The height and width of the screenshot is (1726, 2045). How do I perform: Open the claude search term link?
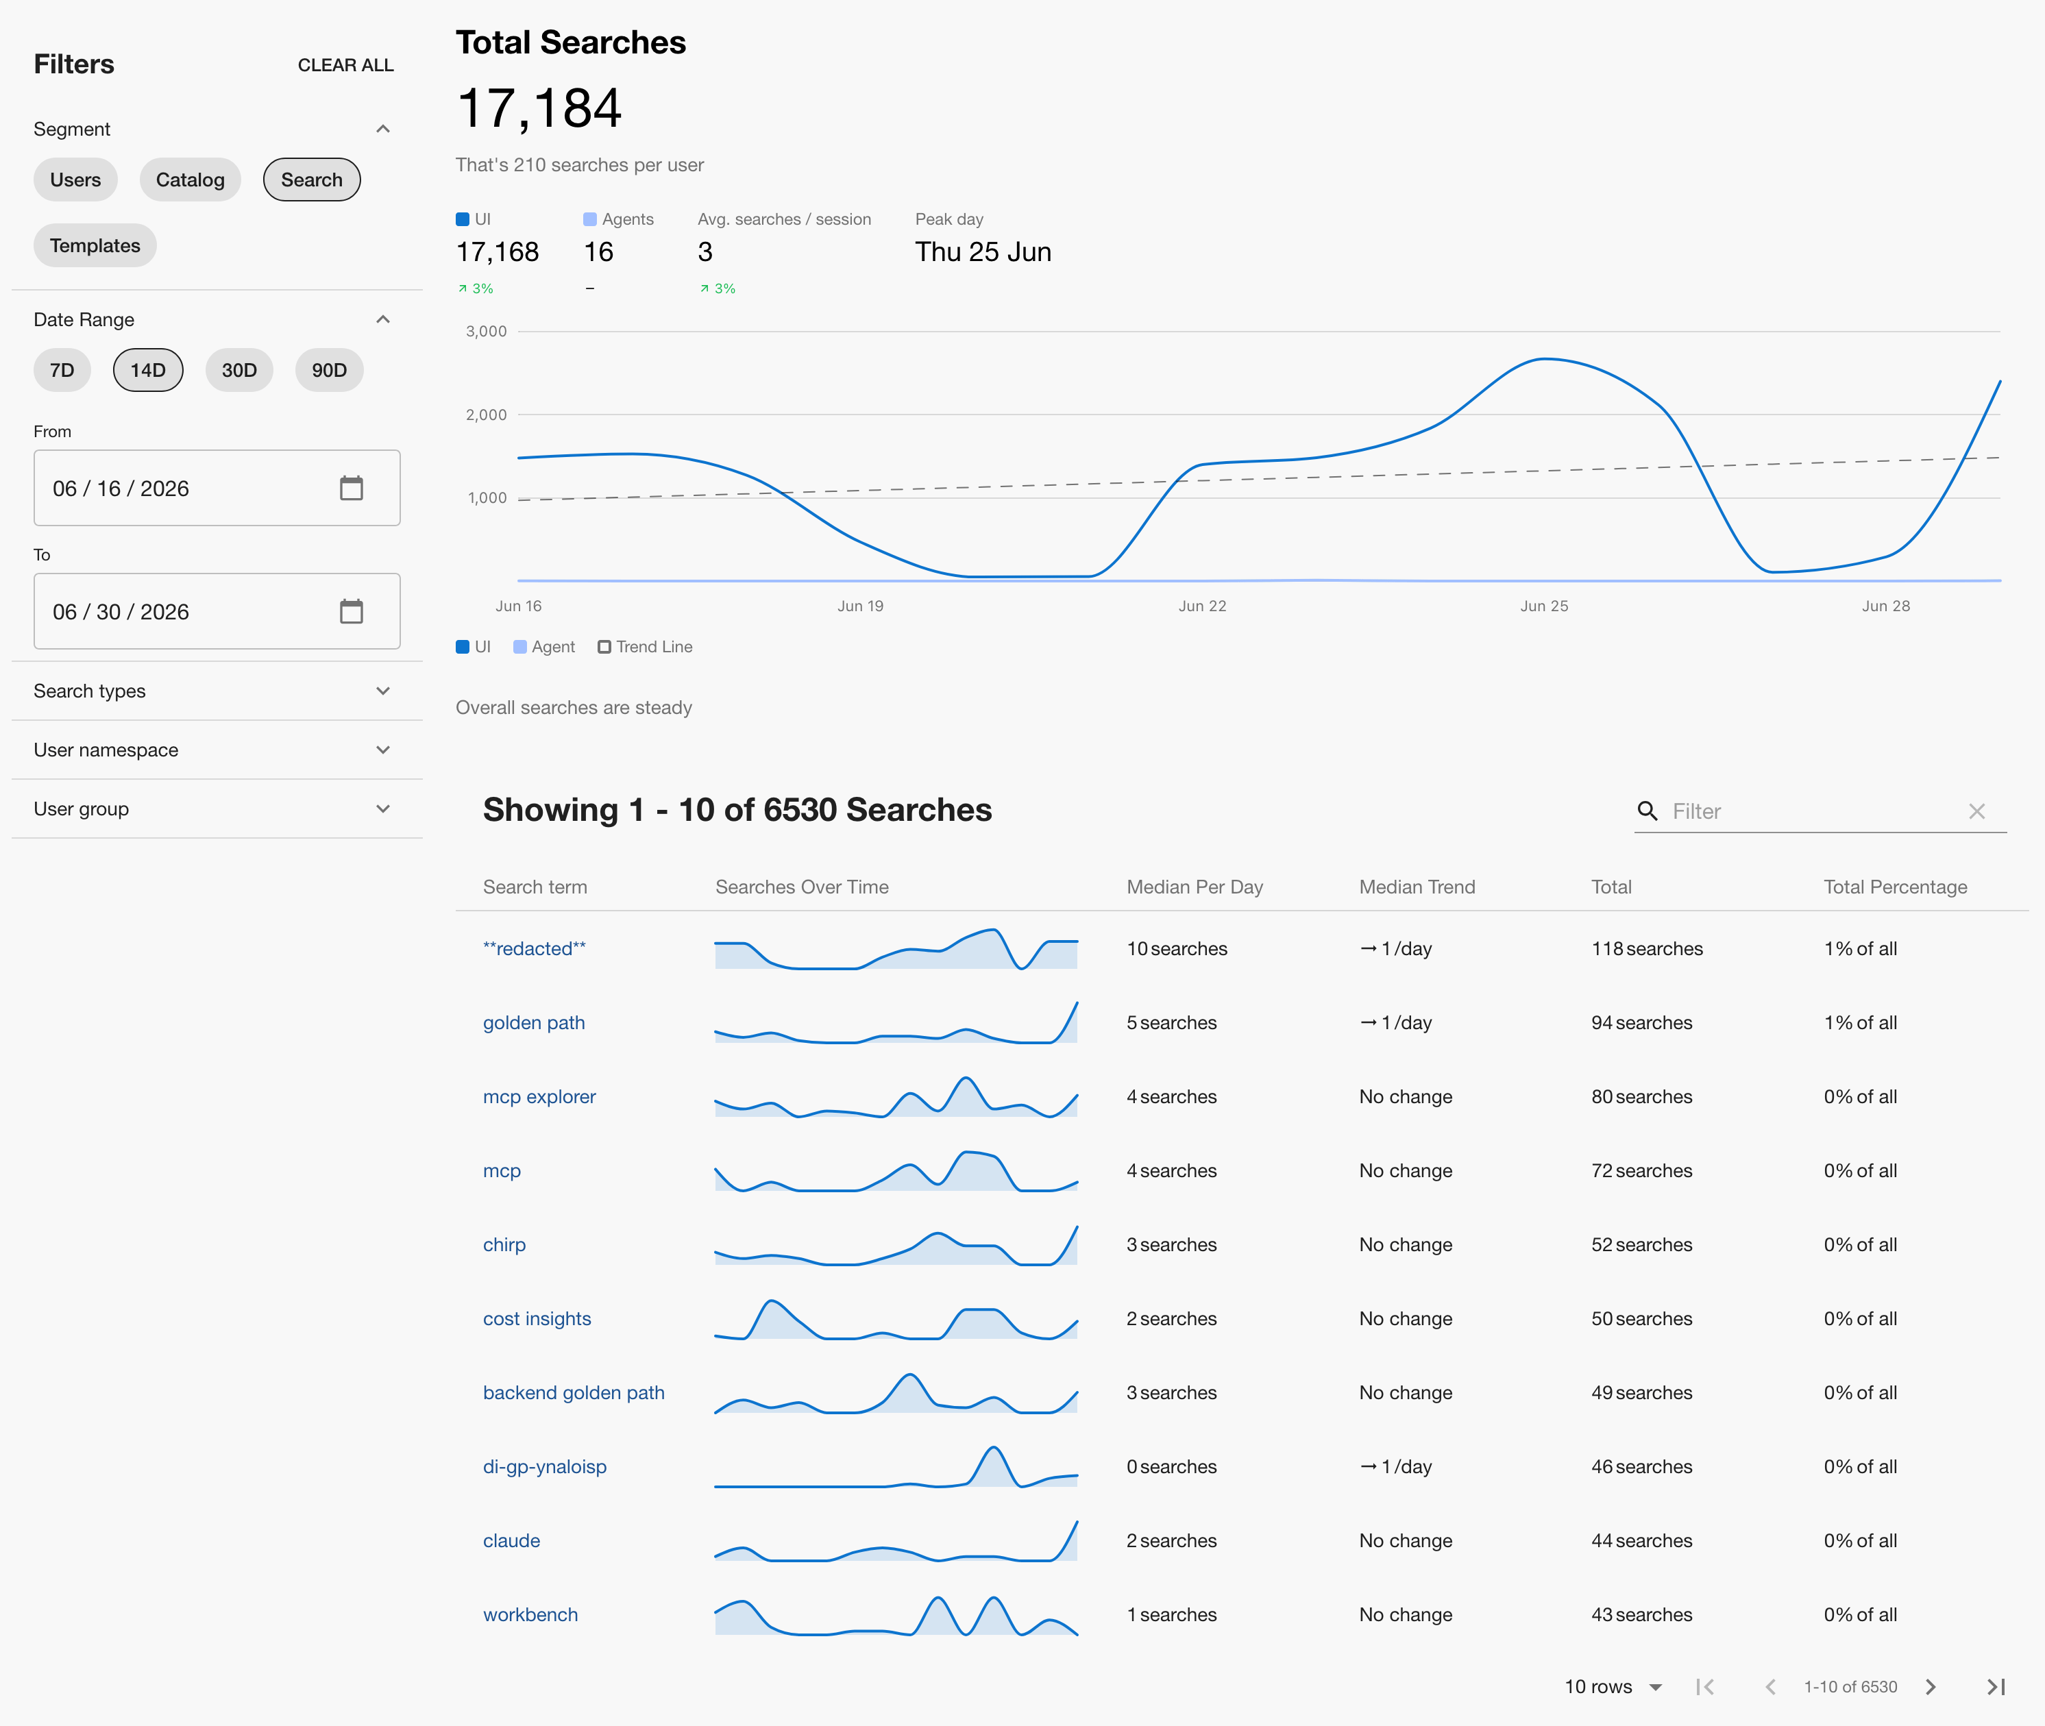click(x=512, y=1541)
